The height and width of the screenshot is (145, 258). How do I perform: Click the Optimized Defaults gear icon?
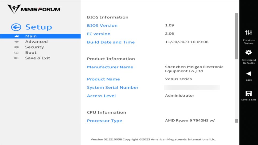click(x=248, y=52)
